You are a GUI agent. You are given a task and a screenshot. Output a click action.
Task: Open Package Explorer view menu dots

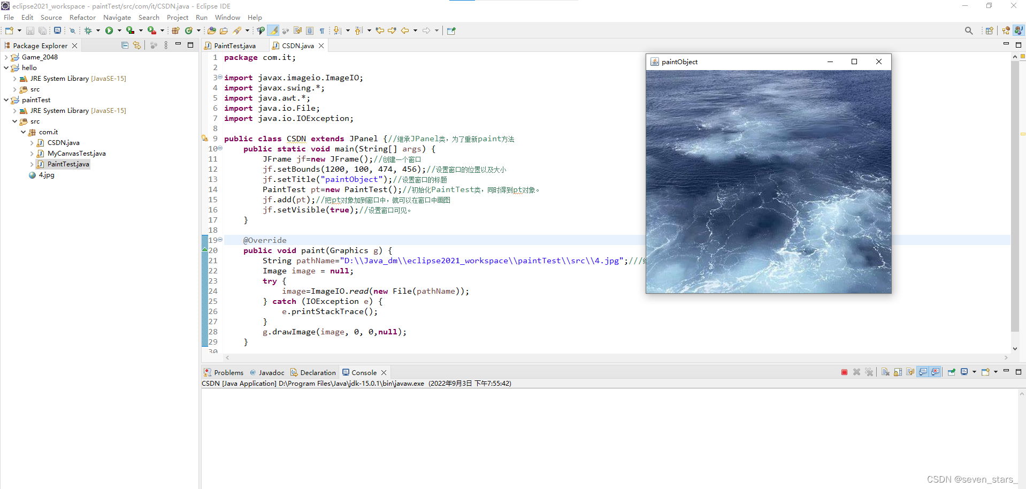[x=166, y=45]
